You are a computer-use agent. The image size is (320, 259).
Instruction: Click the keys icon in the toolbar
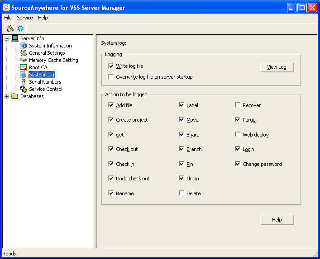pos(10,28)
